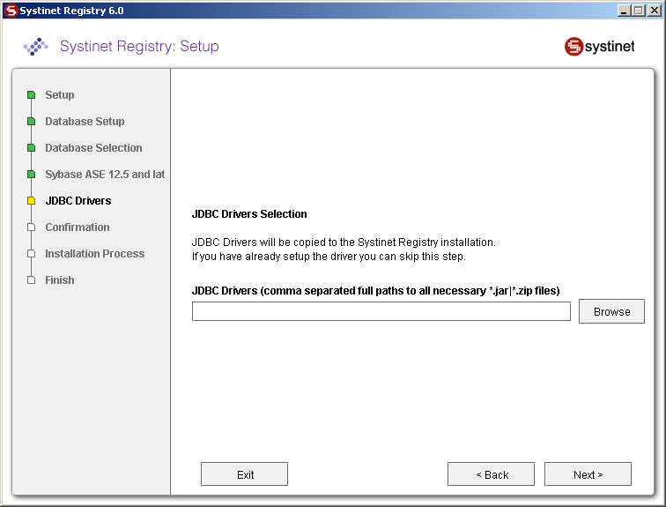Select the Setup step label
Image resolution: width=666 pixels, height=507 pixels.
click(60, 94)
